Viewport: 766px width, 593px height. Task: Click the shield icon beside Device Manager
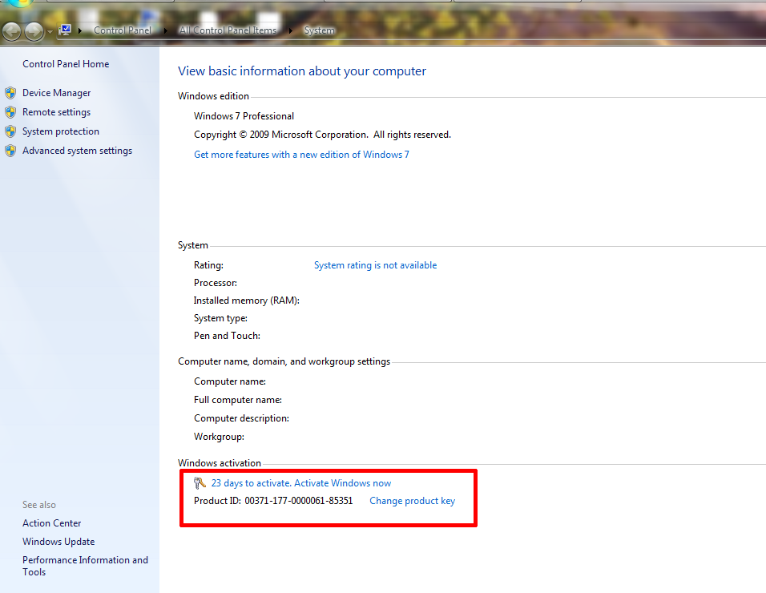(x=10, y=93)
